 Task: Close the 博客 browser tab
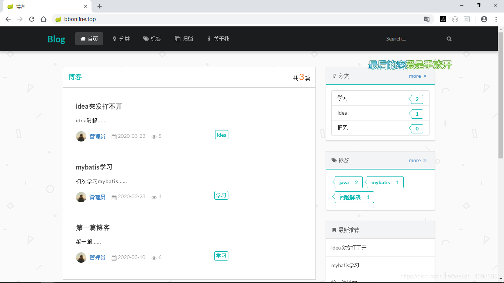point(86,6)
